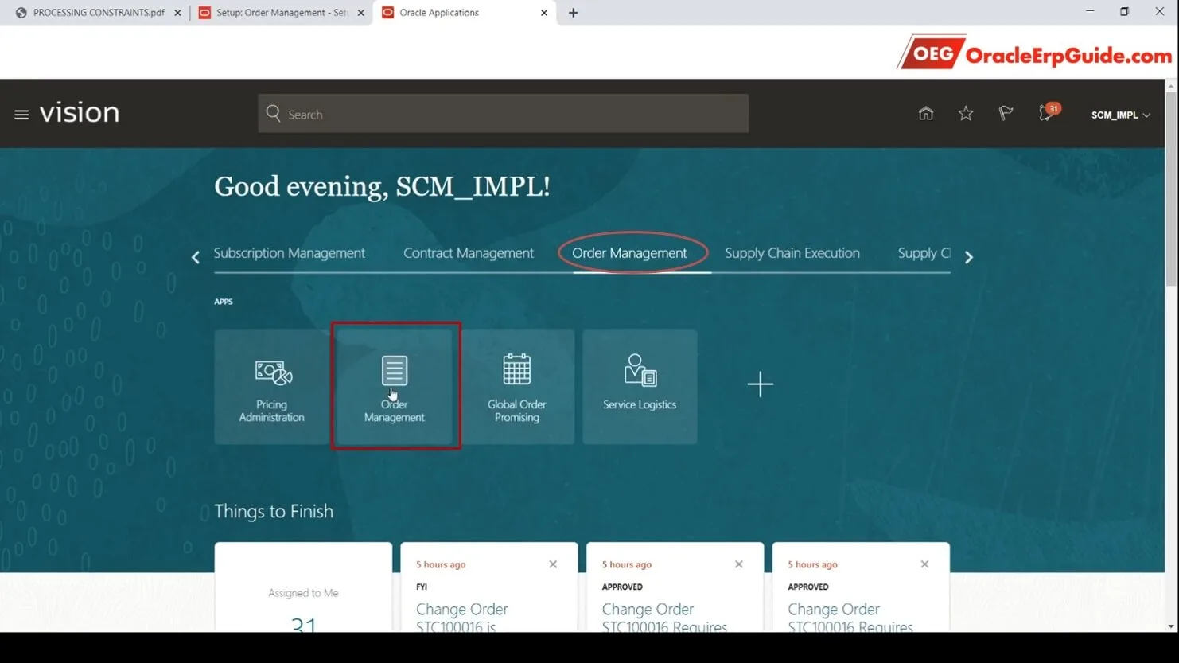Switch to Supply Chain Execution tab

click(x=792, y=253)
